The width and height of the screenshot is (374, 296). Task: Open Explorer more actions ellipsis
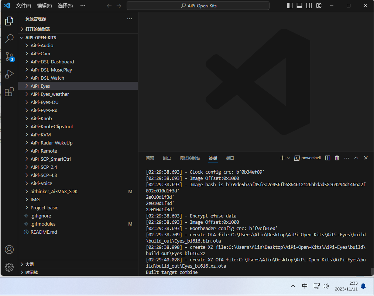click(130, 19)
